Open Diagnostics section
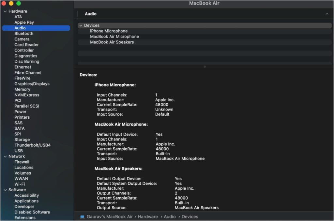 coord(26,56)
